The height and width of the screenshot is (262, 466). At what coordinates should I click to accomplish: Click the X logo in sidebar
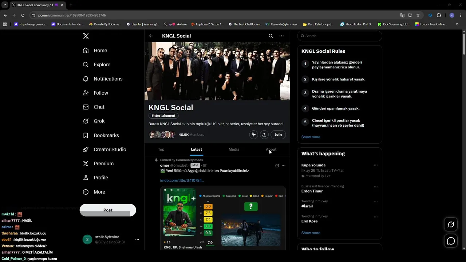86,36
